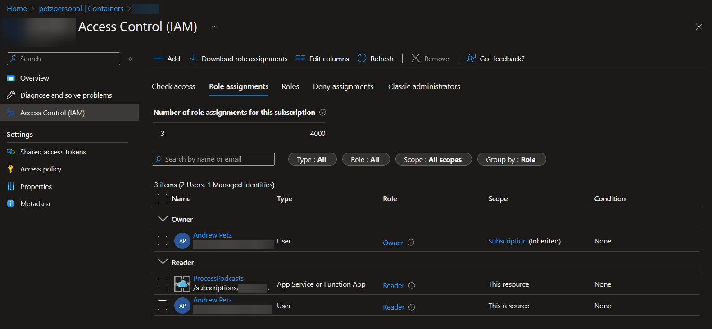Open the Group by : Role dropdown
The height and width of the screenshot is (329, 712).
[511, 159]
